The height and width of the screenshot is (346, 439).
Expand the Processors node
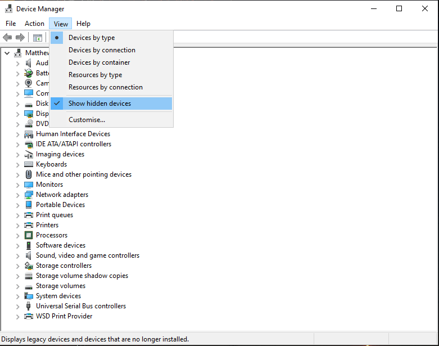17,236
